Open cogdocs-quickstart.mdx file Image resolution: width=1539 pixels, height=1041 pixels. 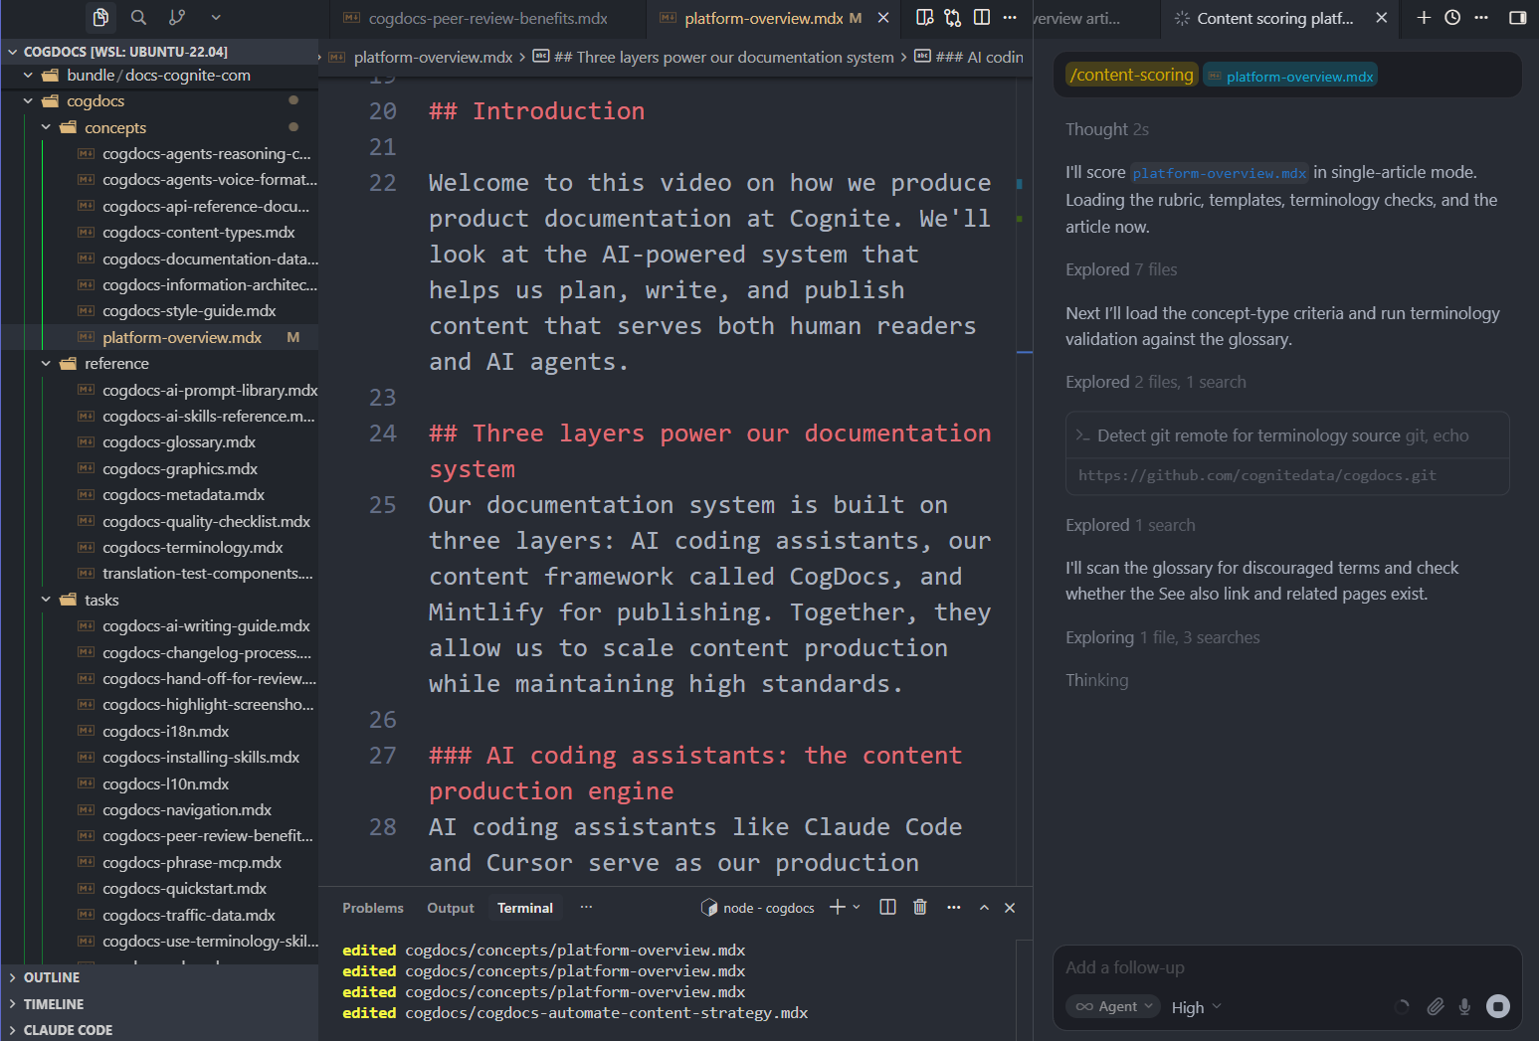(184, 889)
